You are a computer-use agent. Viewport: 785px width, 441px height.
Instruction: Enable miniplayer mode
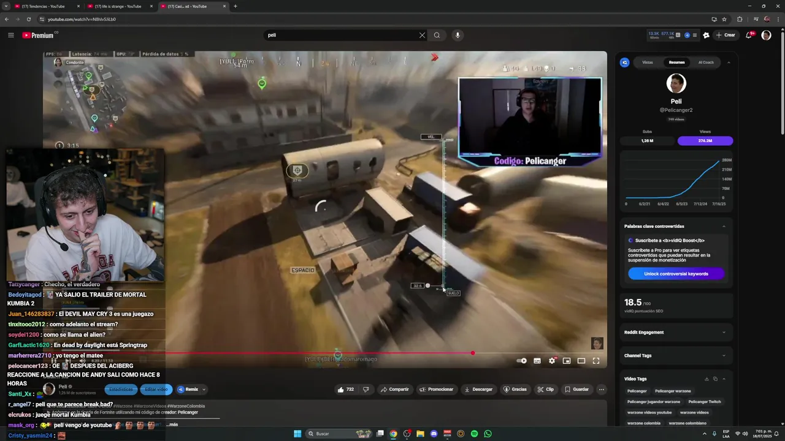[567, 361]
